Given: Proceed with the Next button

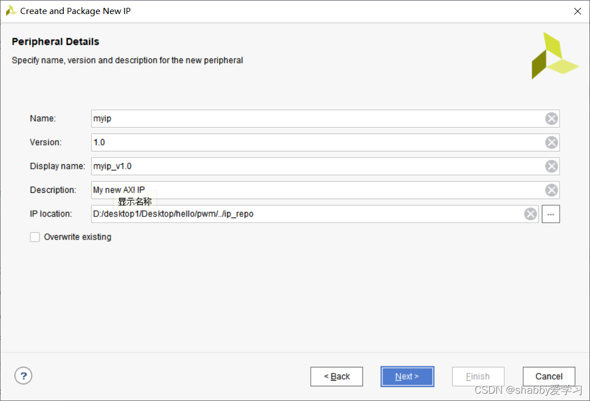Looking at the screenshot, I should tap(407, 376).
